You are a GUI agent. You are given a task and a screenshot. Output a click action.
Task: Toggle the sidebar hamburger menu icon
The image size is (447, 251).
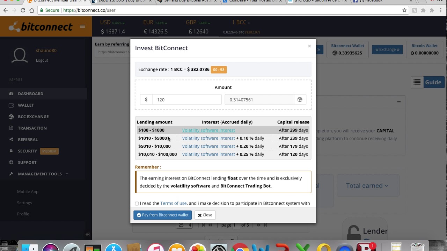[82, 26]
